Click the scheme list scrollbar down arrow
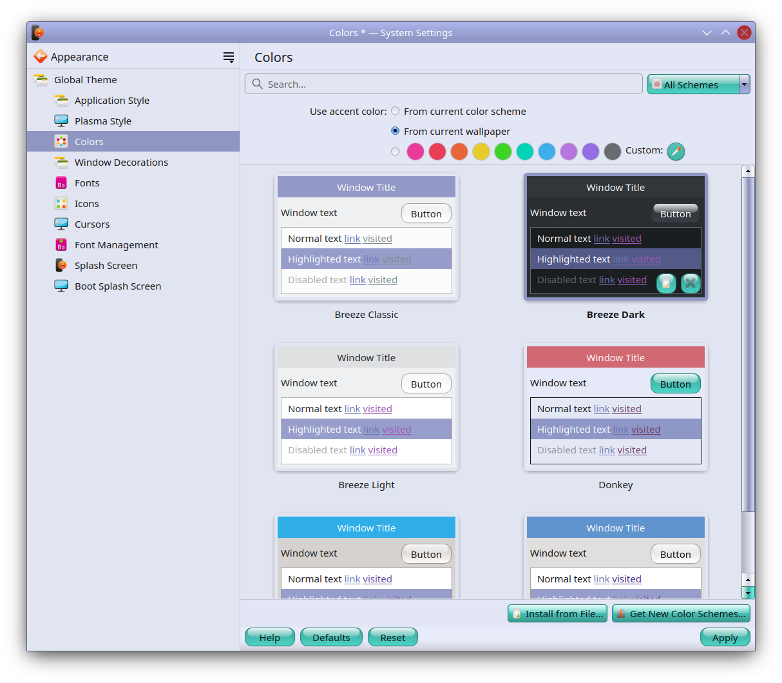The height and width of the screenshot is (683, 782). click(748, 592)
